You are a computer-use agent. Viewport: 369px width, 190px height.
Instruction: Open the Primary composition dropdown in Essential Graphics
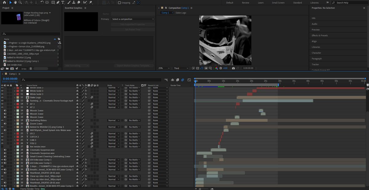pos(133,19)
